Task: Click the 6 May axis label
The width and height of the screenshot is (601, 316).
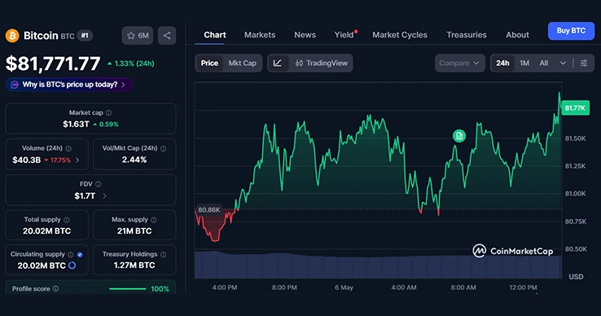Action: [x=344, y=287]
